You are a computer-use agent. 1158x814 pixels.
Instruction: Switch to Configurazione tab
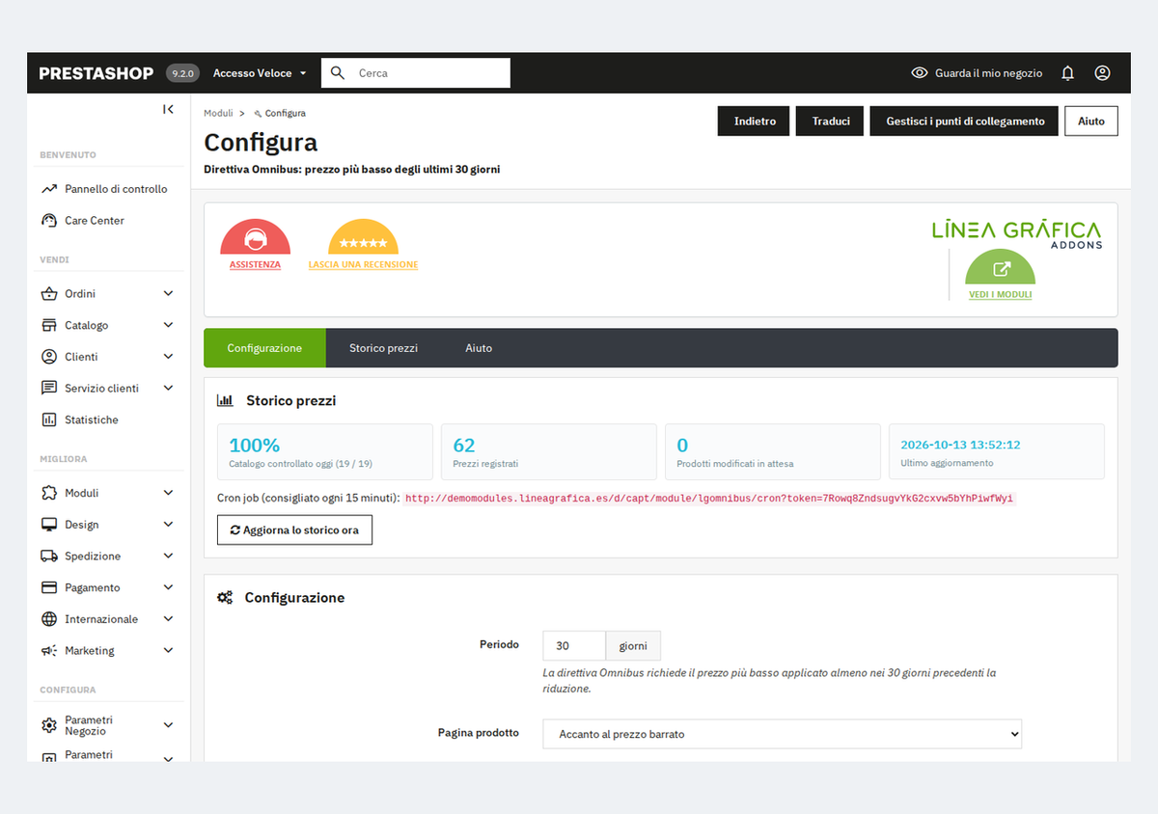coord(264,348)
